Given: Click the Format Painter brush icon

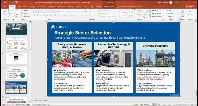Looking at the screenshot, I should [x=9, y=16].
